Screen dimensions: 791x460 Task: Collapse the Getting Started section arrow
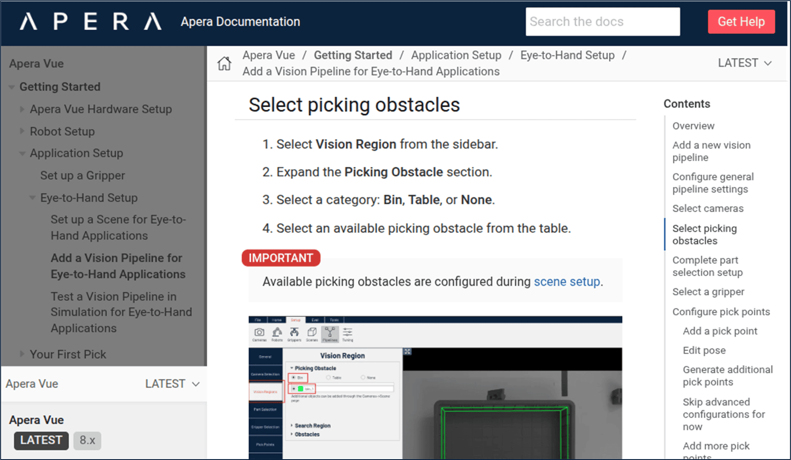[x=12, y=87]
